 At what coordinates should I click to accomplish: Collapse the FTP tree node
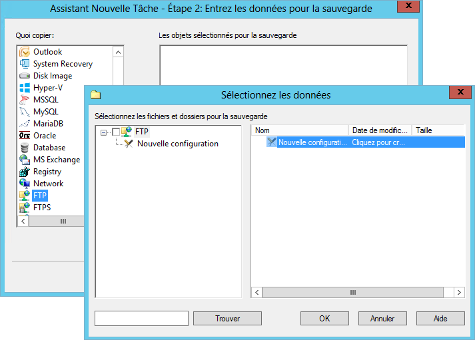(x=104, y=132)
